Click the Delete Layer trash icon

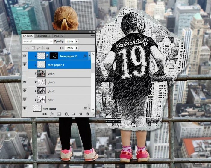click(x=88, y=114)
